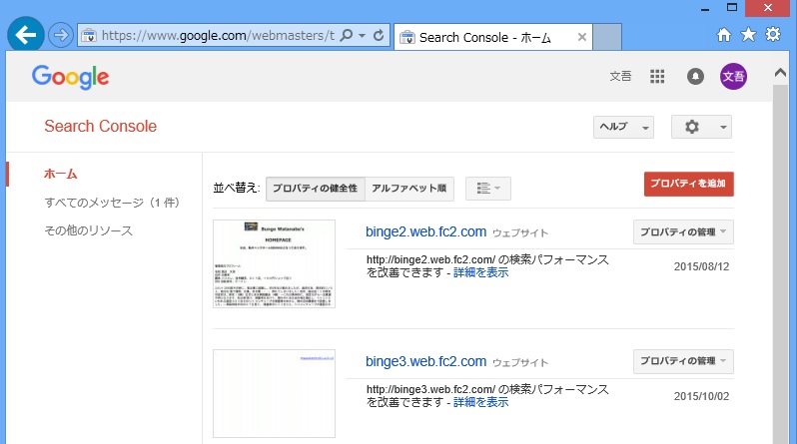Click 詳細を表示 for binge3.web.fc2.com
This screenshot has width=797, height=444.
pyautogui.click(x=480, y=402)
